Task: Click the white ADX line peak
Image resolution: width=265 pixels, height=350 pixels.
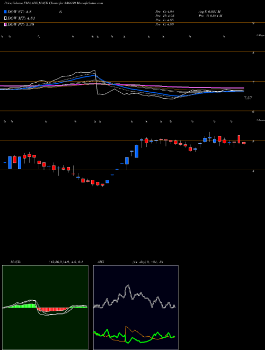Action: (128, 285)
